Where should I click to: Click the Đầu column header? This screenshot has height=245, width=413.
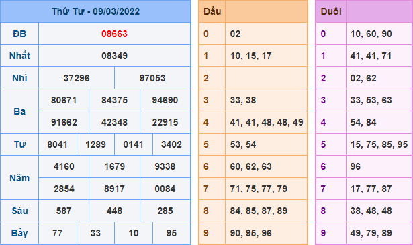coord(212,11)
